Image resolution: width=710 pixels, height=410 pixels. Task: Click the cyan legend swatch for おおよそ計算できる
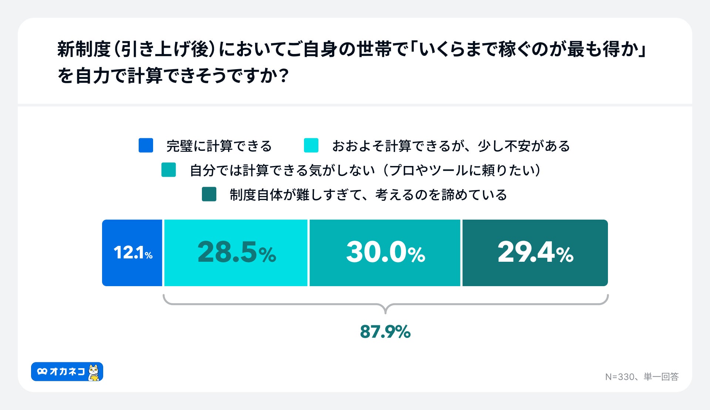click(x=311, y=145)
